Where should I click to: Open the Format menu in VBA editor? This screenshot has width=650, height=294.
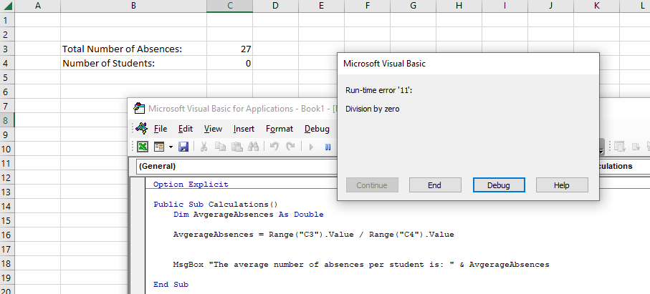(x=279, y=129)
